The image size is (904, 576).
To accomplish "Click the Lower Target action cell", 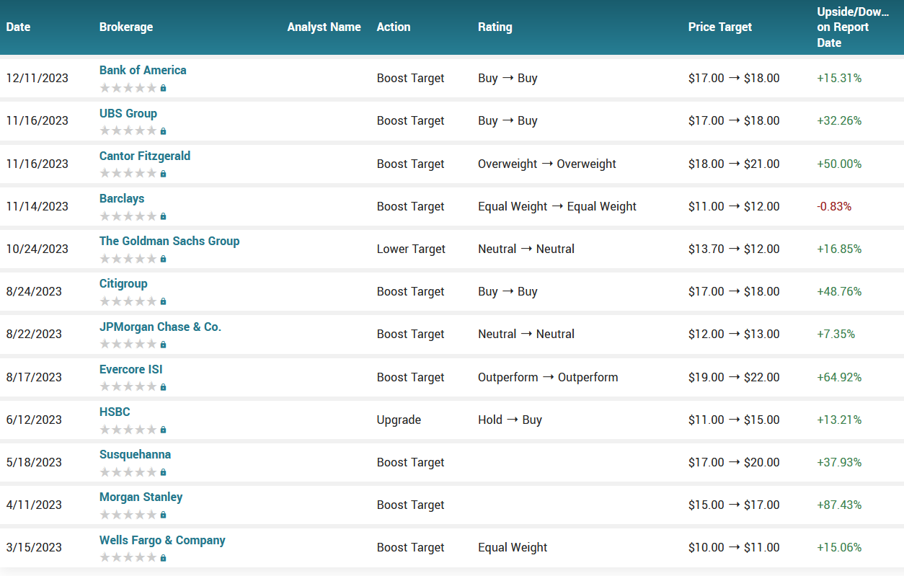I will 412,249.
